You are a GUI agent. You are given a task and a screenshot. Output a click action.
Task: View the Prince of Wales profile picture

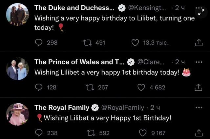click(x=18, y=69)
